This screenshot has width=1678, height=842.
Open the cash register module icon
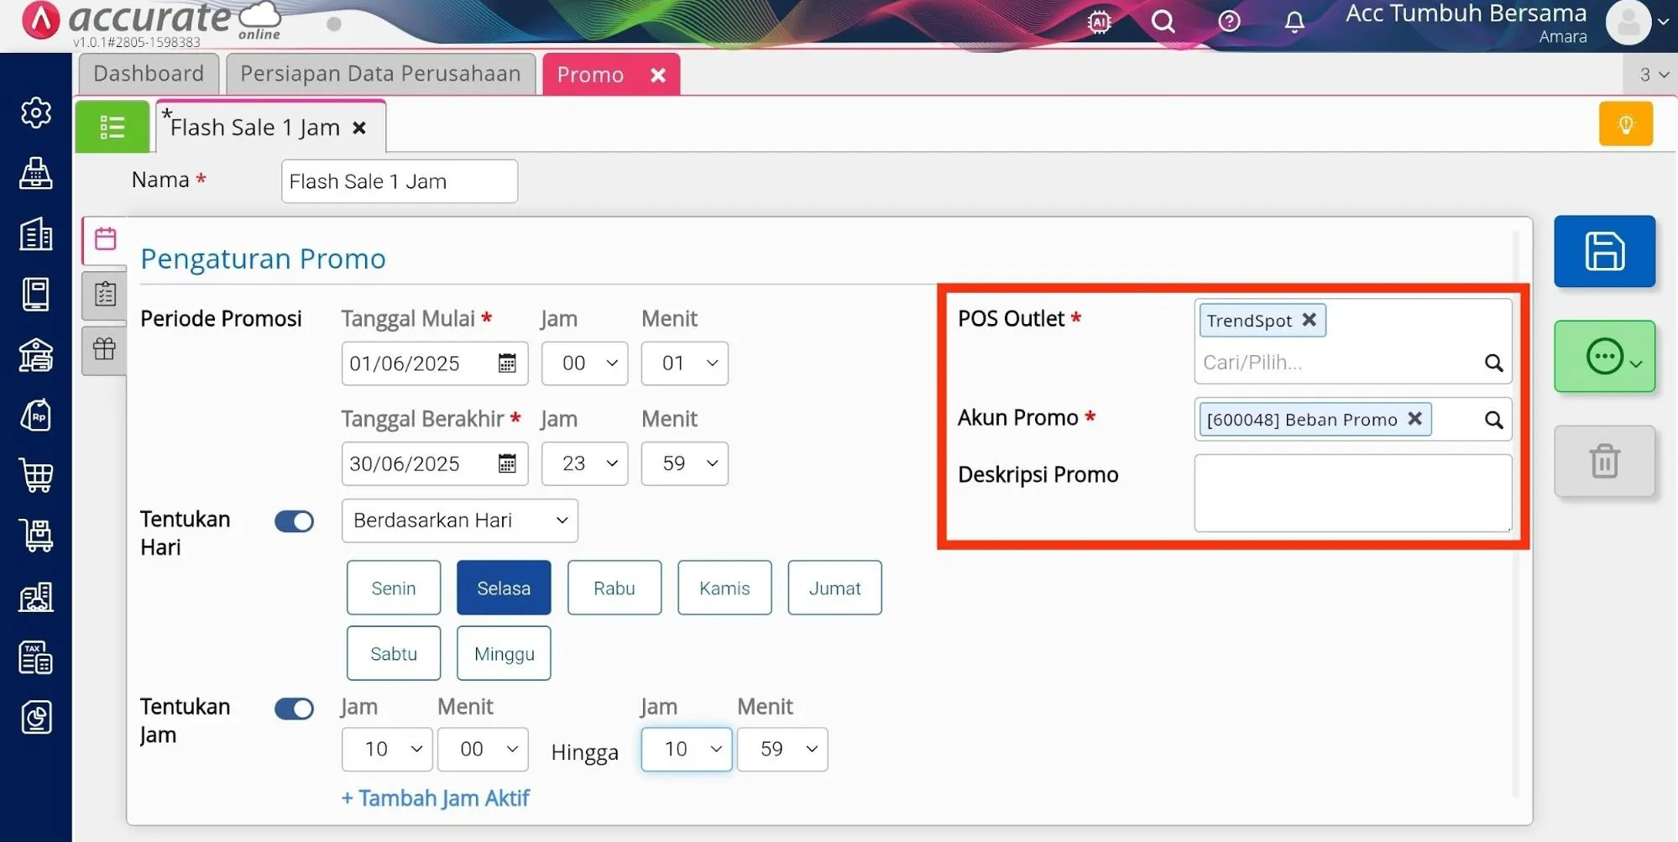35,173
